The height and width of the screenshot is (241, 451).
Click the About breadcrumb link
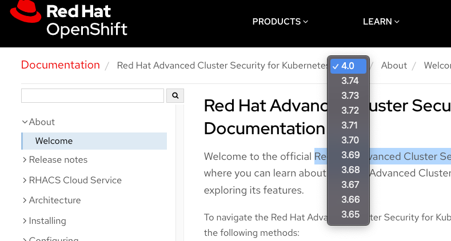click(394, 65)
